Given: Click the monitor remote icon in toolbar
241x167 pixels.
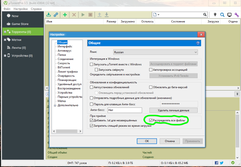Looking at the screenshot, I should click(x=229, y=15).
